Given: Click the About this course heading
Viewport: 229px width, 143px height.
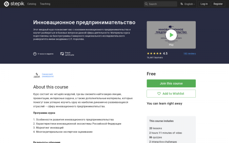Looking at the screenshot, I should (51, 87).
